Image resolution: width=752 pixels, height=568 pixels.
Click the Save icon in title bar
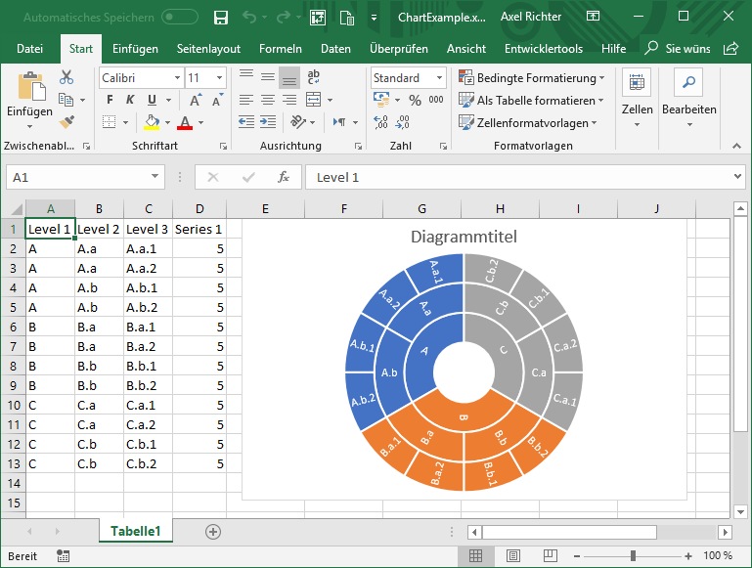click(221, 18)
